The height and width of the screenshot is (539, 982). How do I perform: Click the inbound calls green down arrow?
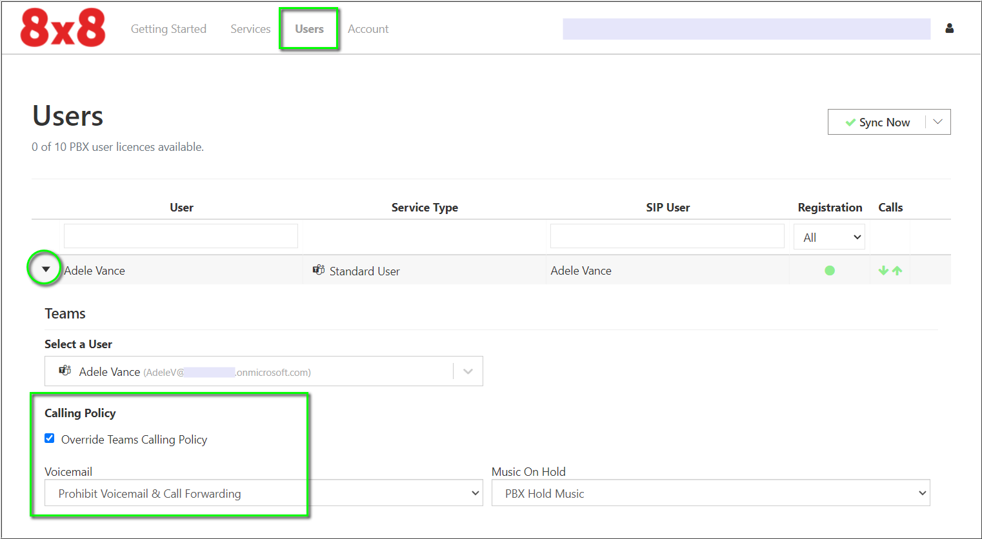(883, 270)
